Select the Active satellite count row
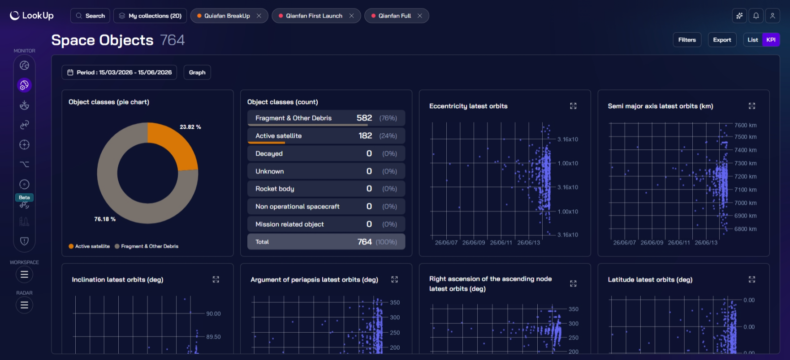The image size is (790, 360). tap(326, 136)
